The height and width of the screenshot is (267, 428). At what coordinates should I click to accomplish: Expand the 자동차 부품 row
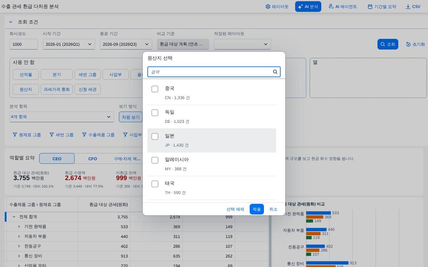click(19, 236)
